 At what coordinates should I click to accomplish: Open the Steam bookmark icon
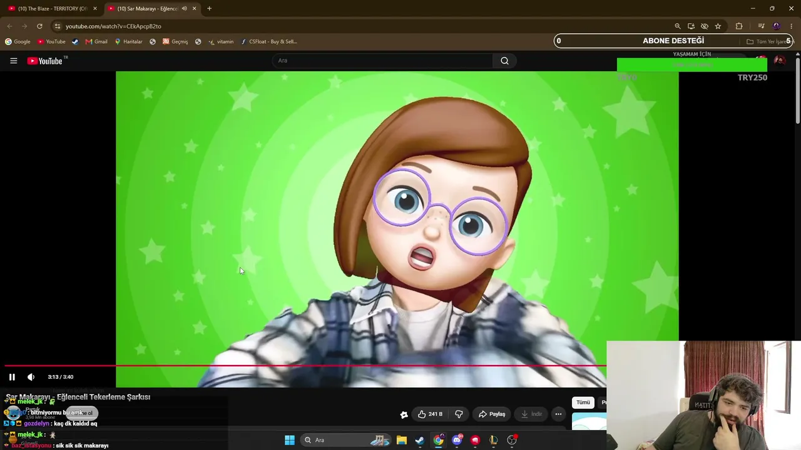point(75,42)
